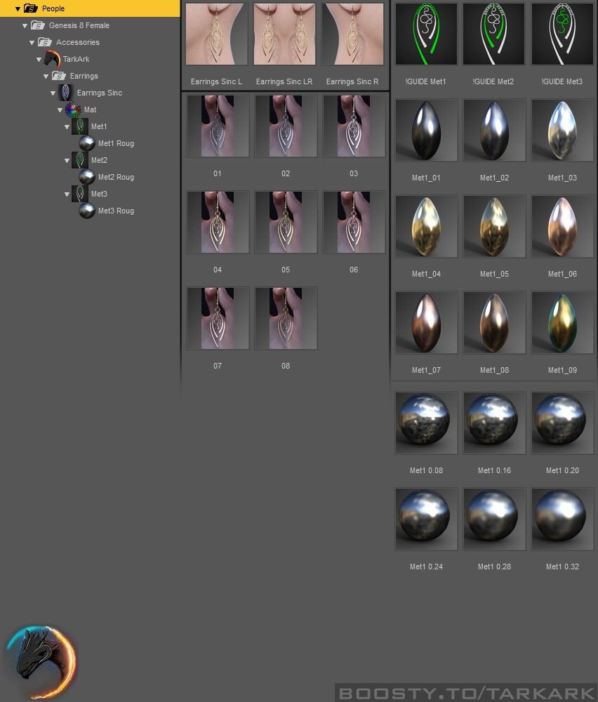Select the Met1_06 rose gold material
Image resolution: width=598 pixels, height=702 pixels.
(562, 226)
